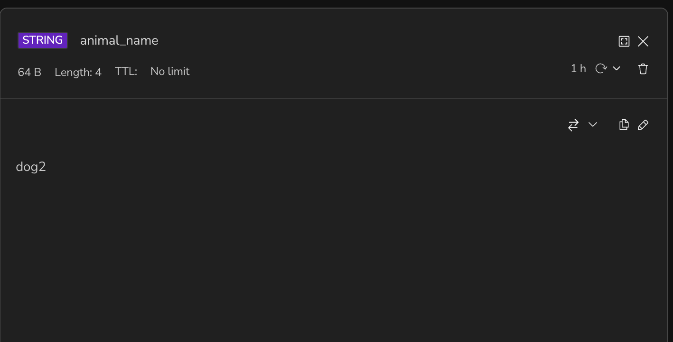Expand the auto-refresh options chevron

click(617, 69)
